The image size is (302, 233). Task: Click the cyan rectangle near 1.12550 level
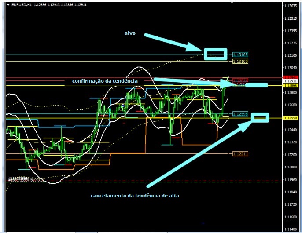pyautogui.click(x=260, y=117)
